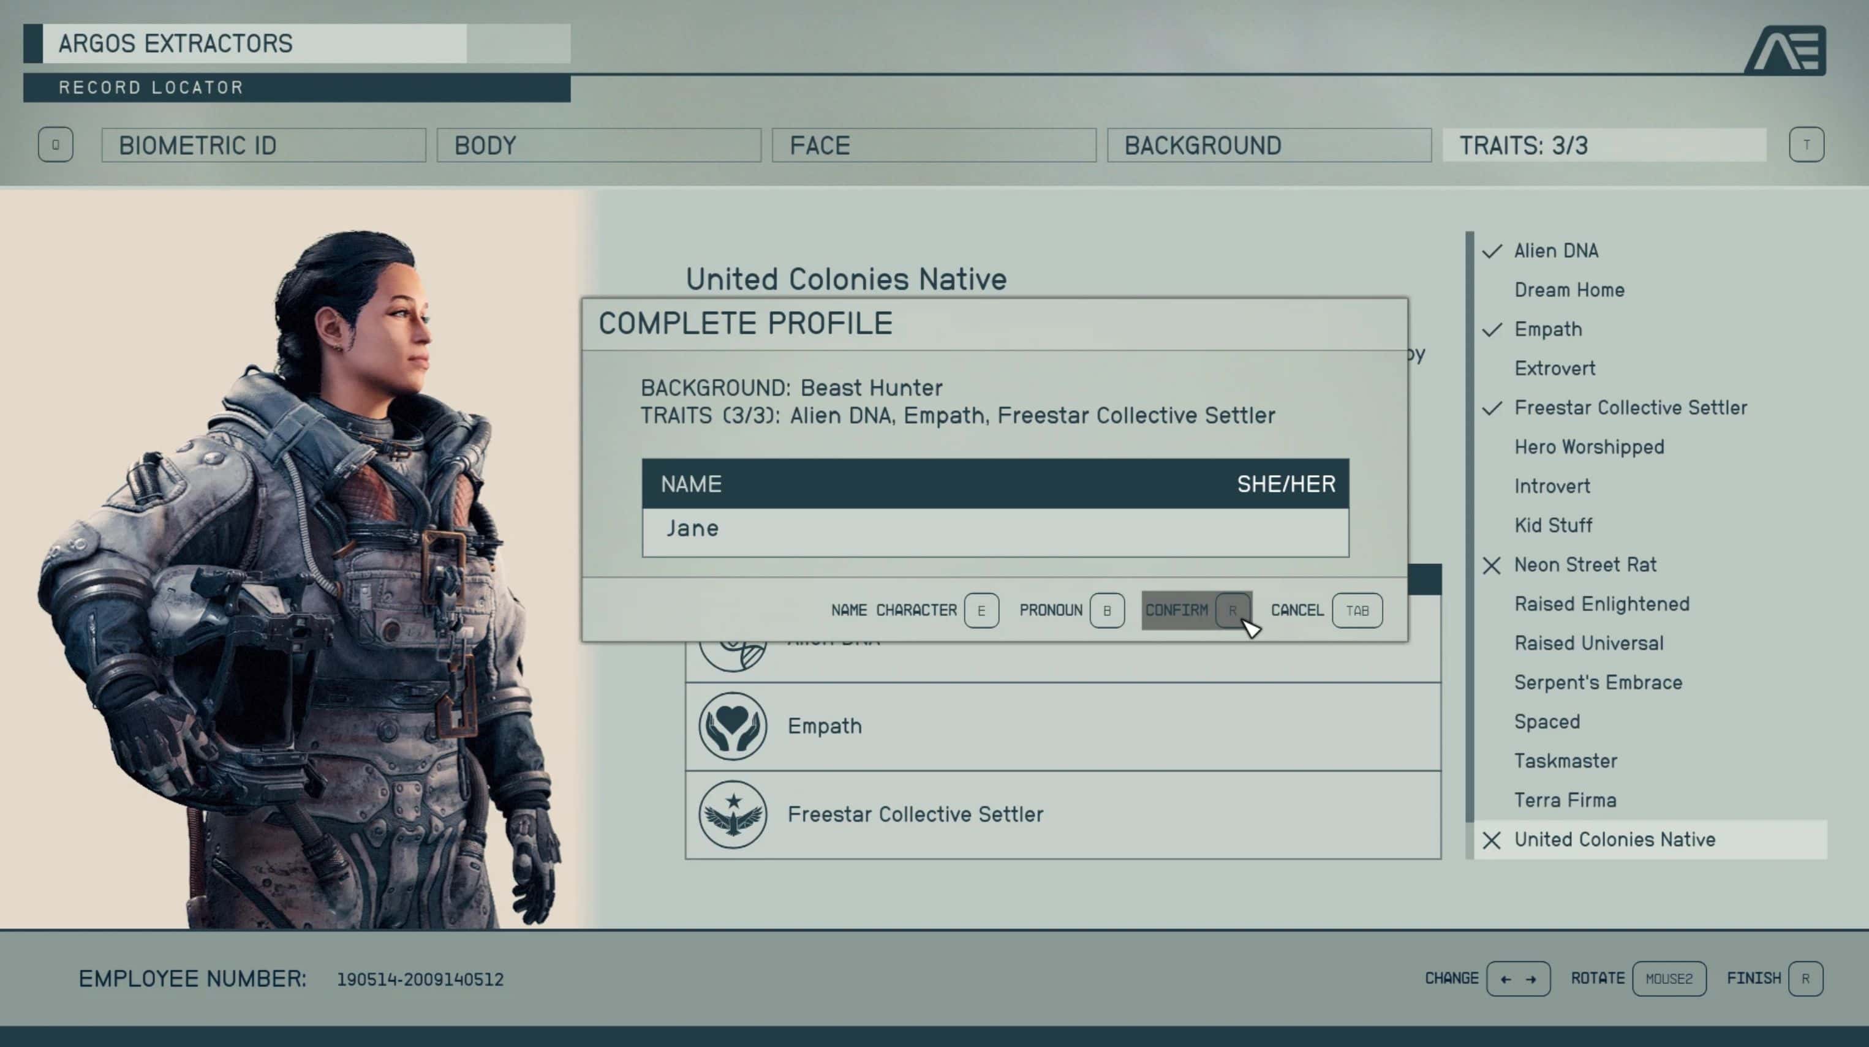
Task: Click the TAB key icon to cancel
Action: (1357, 610)
